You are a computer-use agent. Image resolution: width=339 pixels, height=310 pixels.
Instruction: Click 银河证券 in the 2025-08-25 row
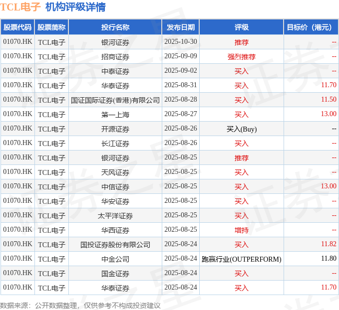coord(115,158)
